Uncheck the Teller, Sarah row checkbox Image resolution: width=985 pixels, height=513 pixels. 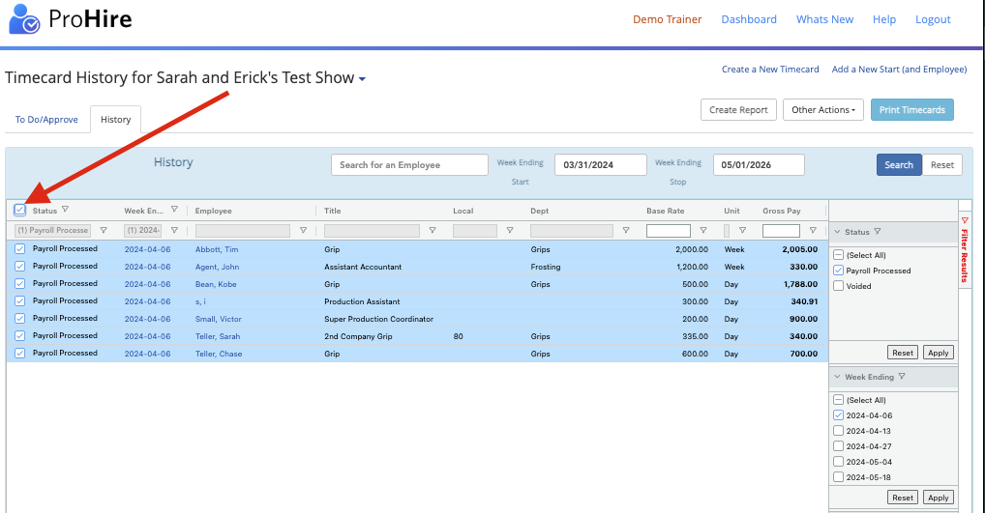[19, 336]
